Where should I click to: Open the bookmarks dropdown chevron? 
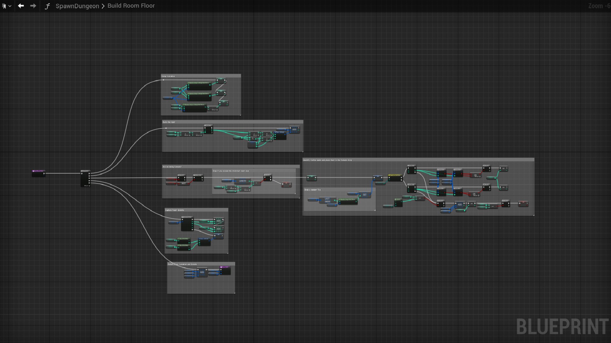tap(10, 6)
